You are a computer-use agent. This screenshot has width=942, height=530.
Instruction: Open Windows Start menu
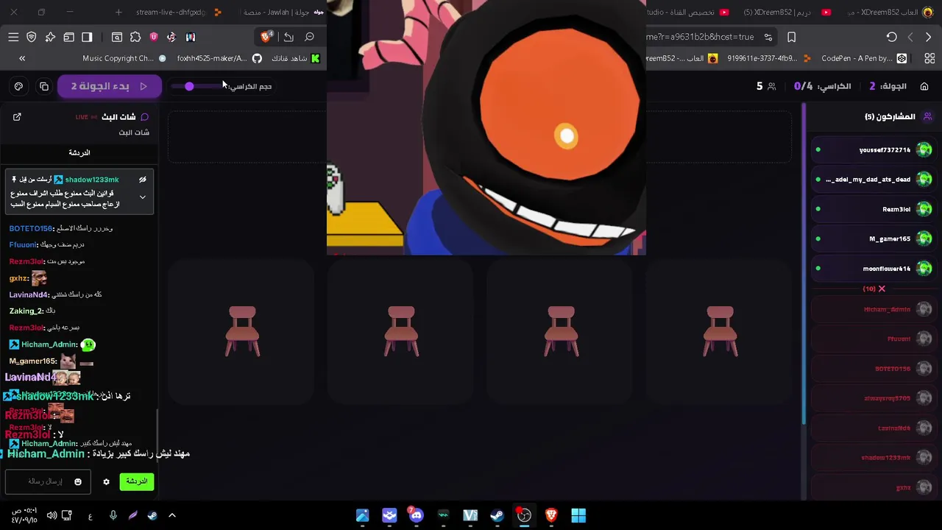coord(578,515)
